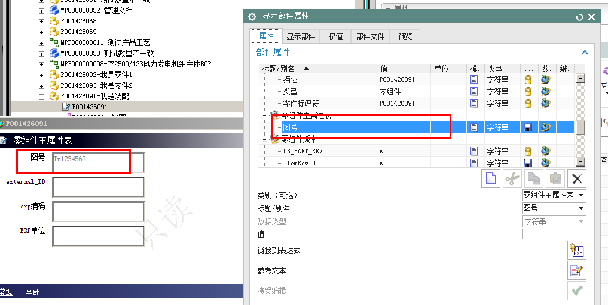Collapse the 部件属性 section chevron
The height and width of the screenshot is (305, 608).
585,53
